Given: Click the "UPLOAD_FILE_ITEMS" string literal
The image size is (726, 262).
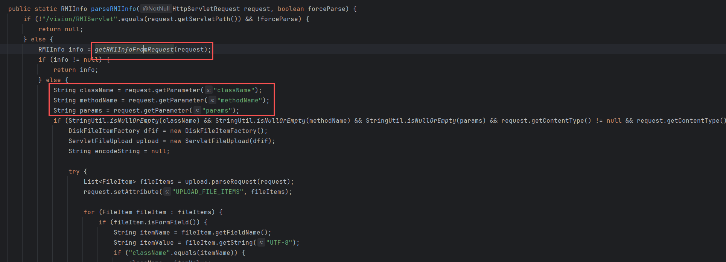Looking at the screenshot, I should (207, 192).
